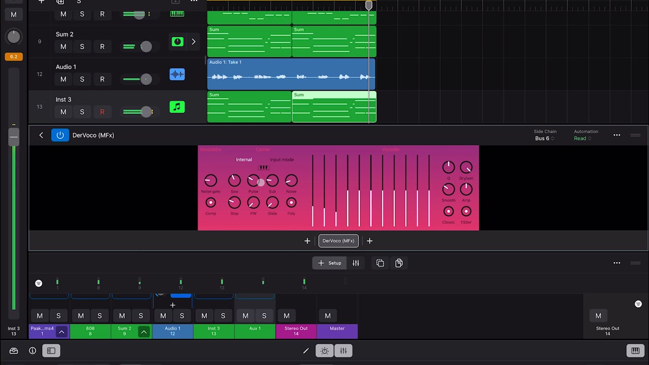This screenshot has width=649, height=365.
Task: Select the Audio 1: Take 1 region
Action: point(292,74)
